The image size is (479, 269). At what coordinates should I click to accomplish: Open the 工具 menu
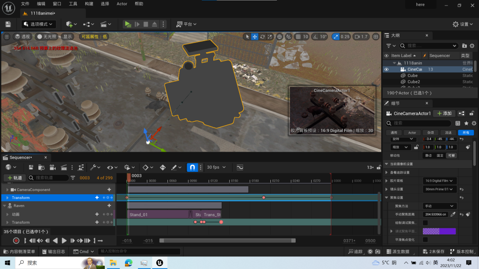pyautogui.click(x=73, y=4)
